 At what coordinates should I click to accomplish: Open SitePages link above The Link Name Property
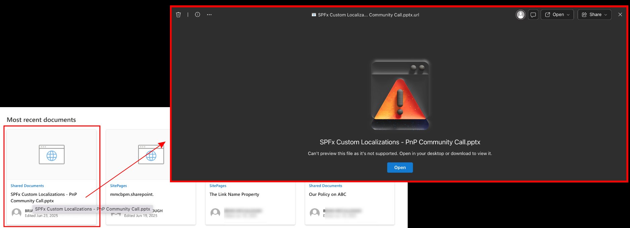pos(218,186)
